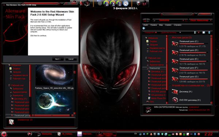Select the spiral galaxy thumbnail in left window

click(54, 75)
